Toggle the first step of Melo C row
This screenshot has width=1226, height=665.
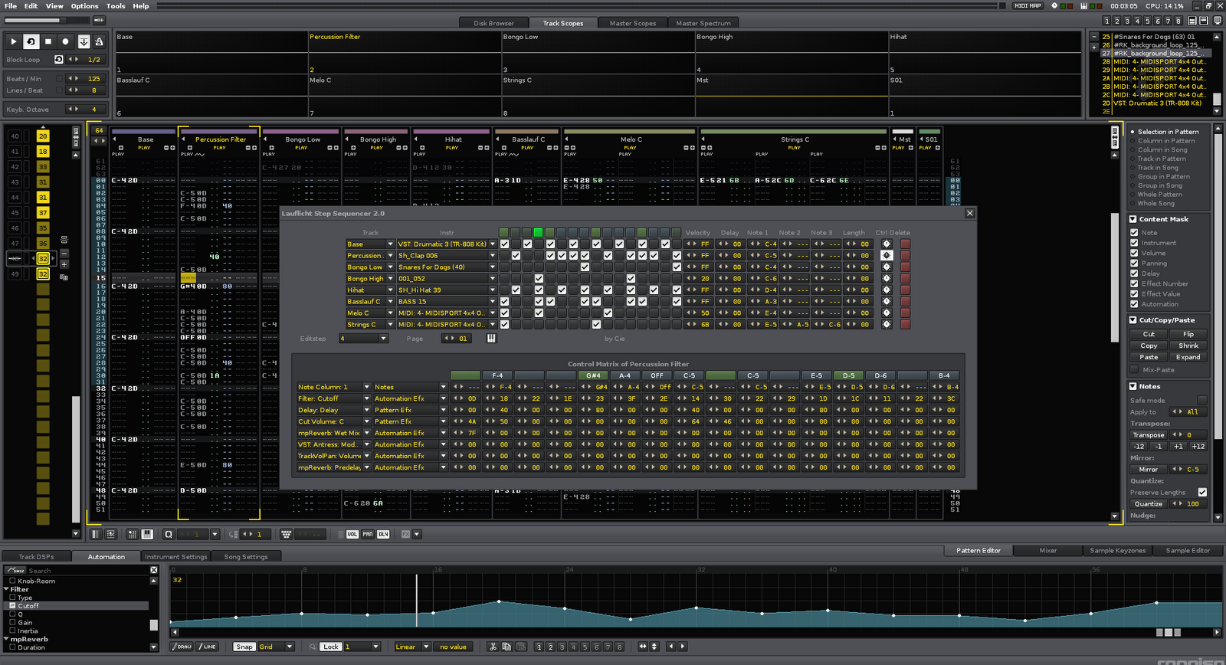coord(504,313)
